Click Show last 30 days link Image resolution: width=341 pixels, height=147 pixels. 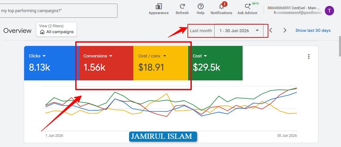[x=313, y=31]
